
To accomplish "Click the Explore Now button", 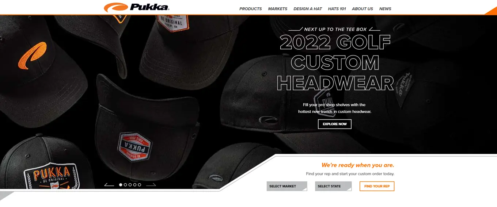I will (x=335, y=124).
